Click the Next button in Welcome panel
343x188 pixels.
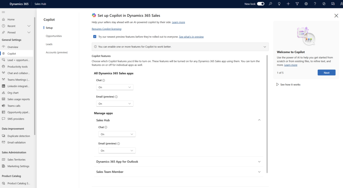pos(326,73)
